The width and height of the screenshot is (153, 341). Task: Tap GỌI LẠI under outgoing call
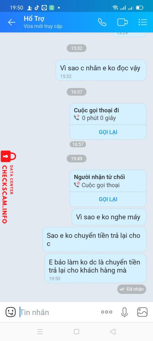pos(108,132)
